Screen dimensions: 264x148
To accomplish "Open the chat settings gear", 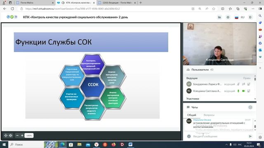I will click(250, 107).
